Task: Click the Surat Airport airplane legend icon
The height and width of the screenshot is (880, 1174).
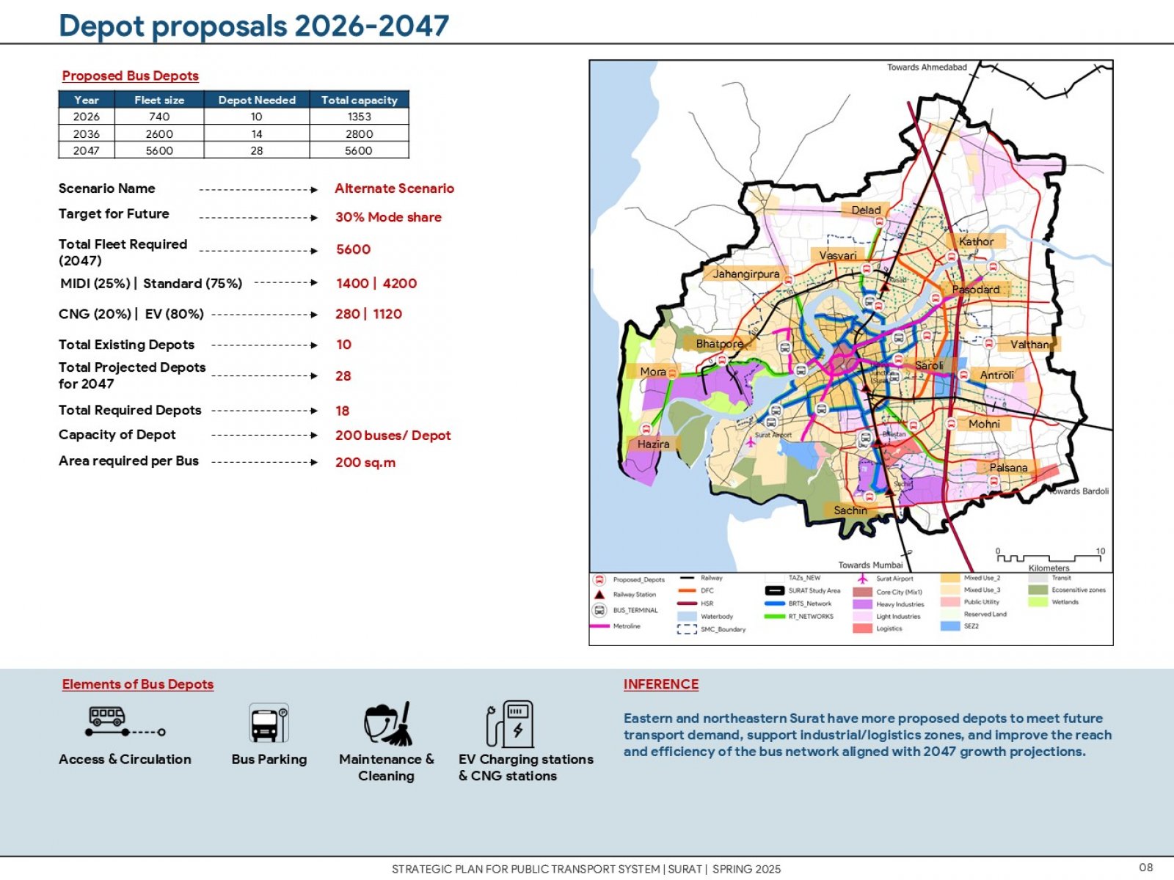Action: [863, 579]
